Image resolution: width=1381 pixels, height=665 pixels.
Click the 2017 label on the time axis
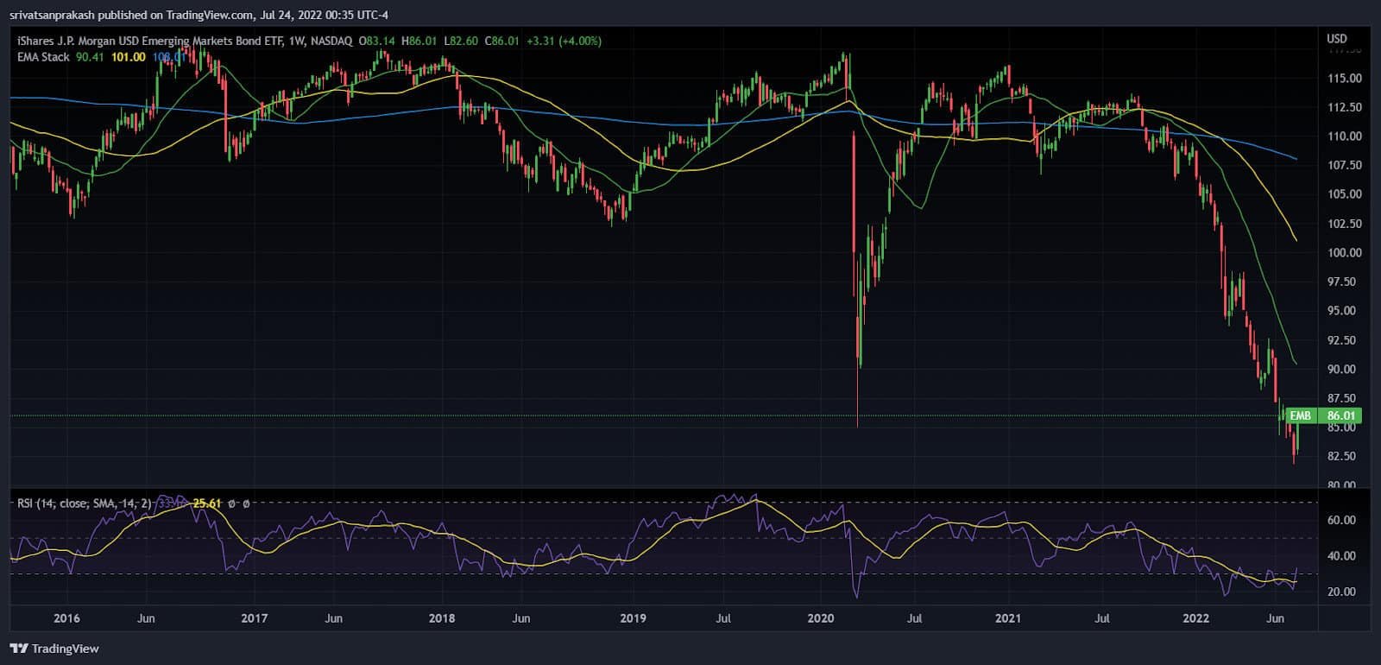(x=254, y=618)
